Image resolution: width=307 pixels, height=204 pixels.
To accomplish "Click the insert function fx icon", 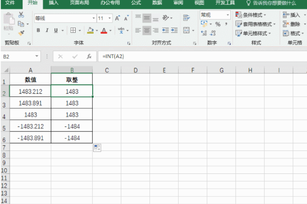I will click(89, 57).
